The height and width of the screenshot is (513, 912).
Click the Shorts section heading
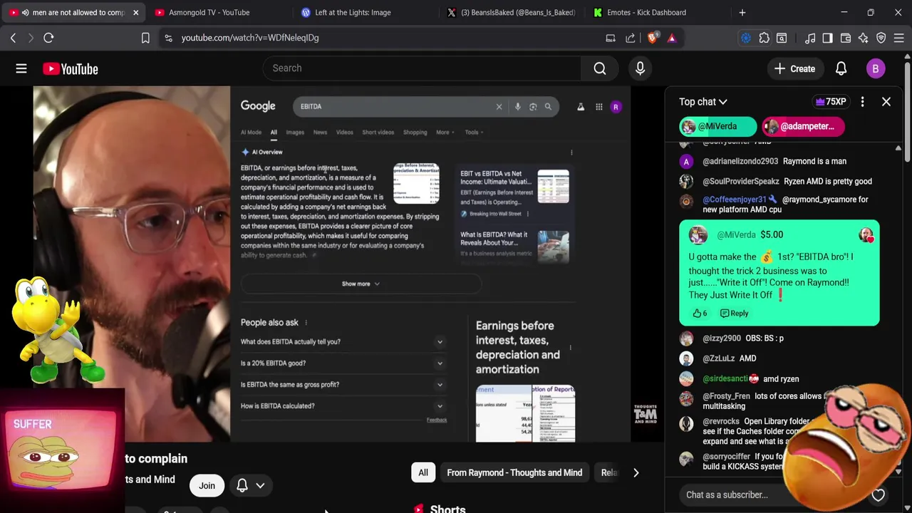tap(447, 508)
